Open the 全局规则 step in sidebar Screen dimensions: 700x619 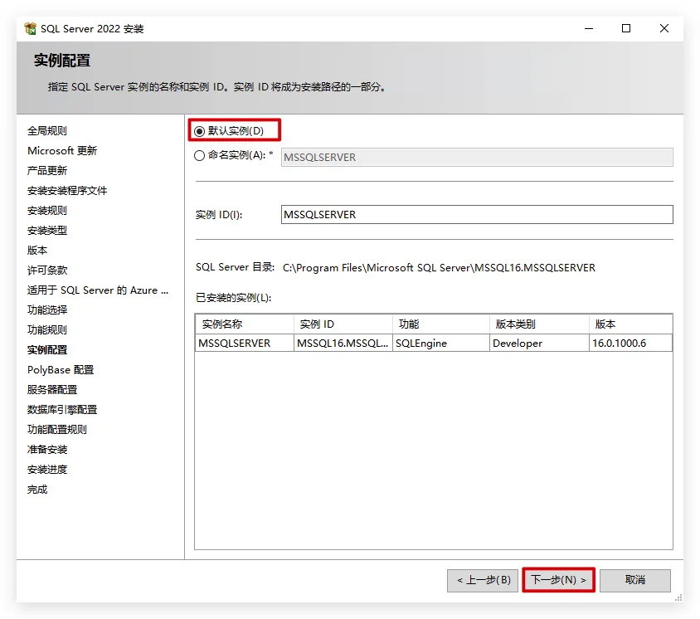click(47, 131)
